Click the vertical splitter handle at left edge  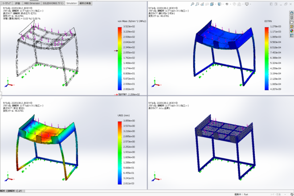pyautogui.click(x=1, y=94)
